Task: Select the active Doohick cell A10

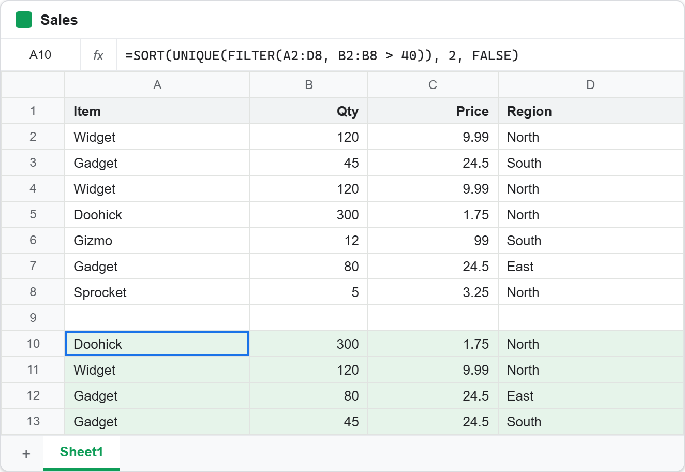Action: pyautogui.click(x=157, y=344)
